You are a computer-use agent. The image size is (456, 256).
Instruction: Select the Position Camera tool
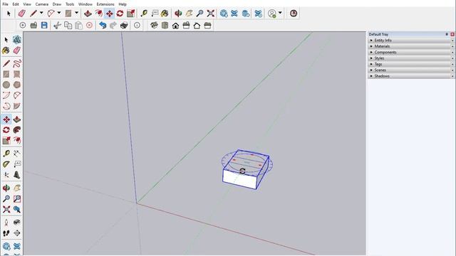[x=6, y=223]
